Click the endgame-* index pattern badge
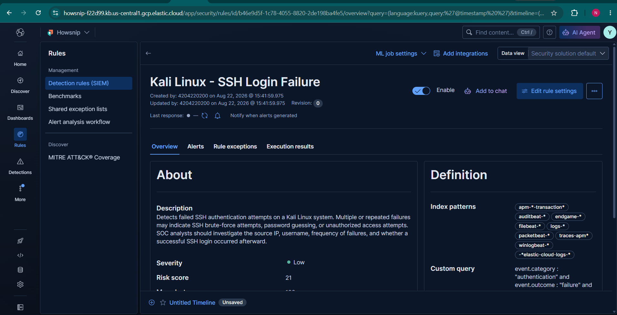The image size is (617, 315). 568,217
